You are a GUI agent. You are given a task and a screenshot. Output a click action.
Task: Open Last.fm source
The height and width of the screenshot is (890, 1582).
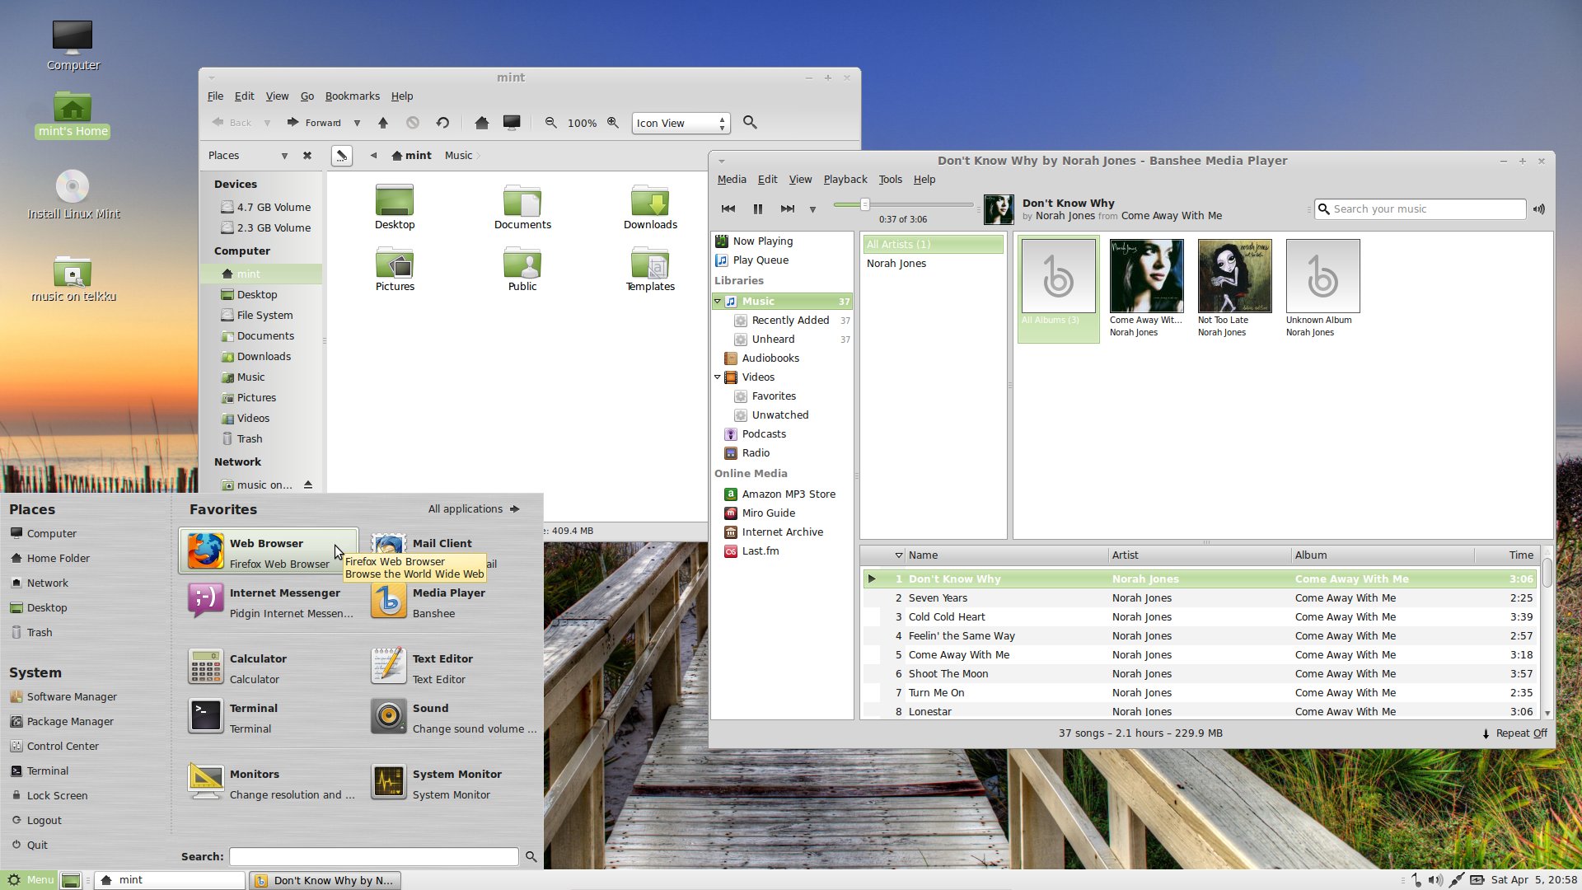[x=760, y=551]
